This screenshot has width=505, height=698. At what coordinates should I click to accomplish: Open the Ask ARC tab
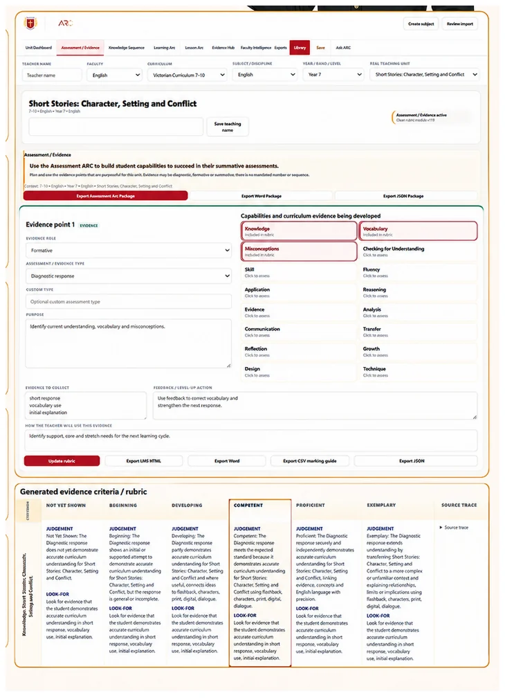pyautogui.click(x=343, y=48)
